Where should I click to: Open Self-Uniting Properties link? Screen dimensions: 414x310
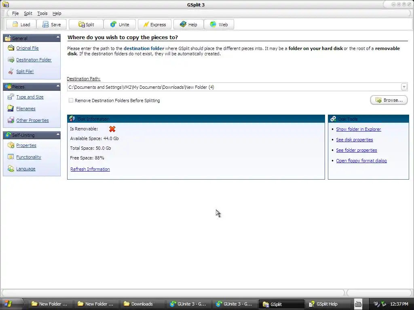pyautogui.click(x=26, y=145)
